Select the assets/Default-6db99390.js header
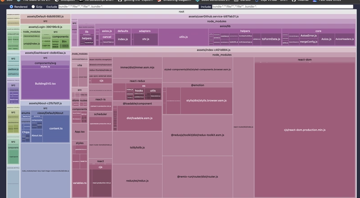360x198 pixels. (x=45, y=16)
